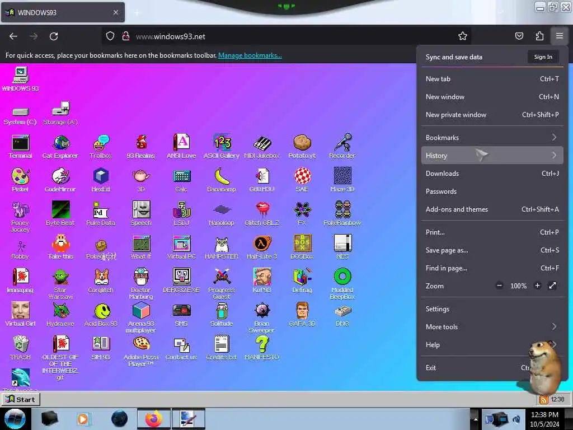Open 93 Realms icon
The width and height of the screenshot is (573, 430).
point(141,146)
